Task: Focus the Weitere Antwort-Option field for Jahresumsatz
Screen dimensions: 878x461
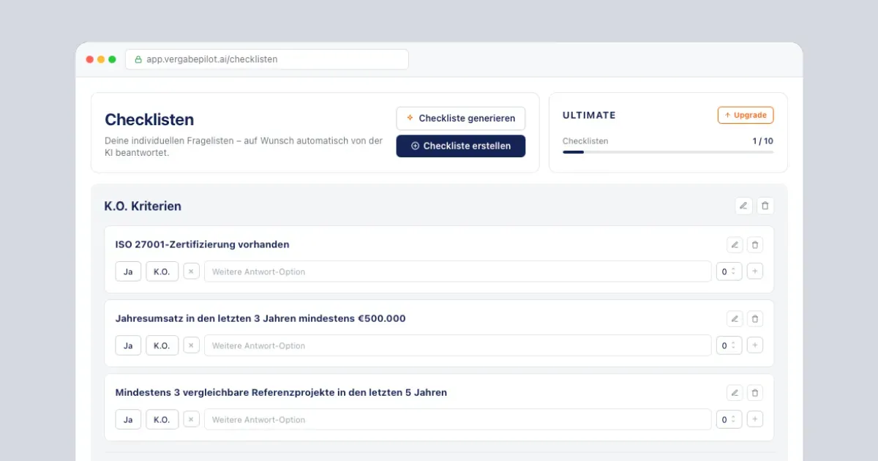Action: pos(457,345)
